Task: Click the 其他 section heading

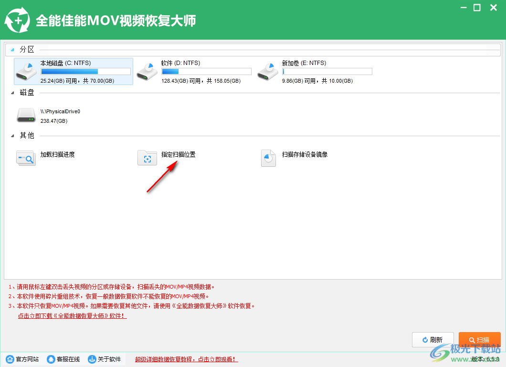Action: pyautogui.click(x=27, y=135)
